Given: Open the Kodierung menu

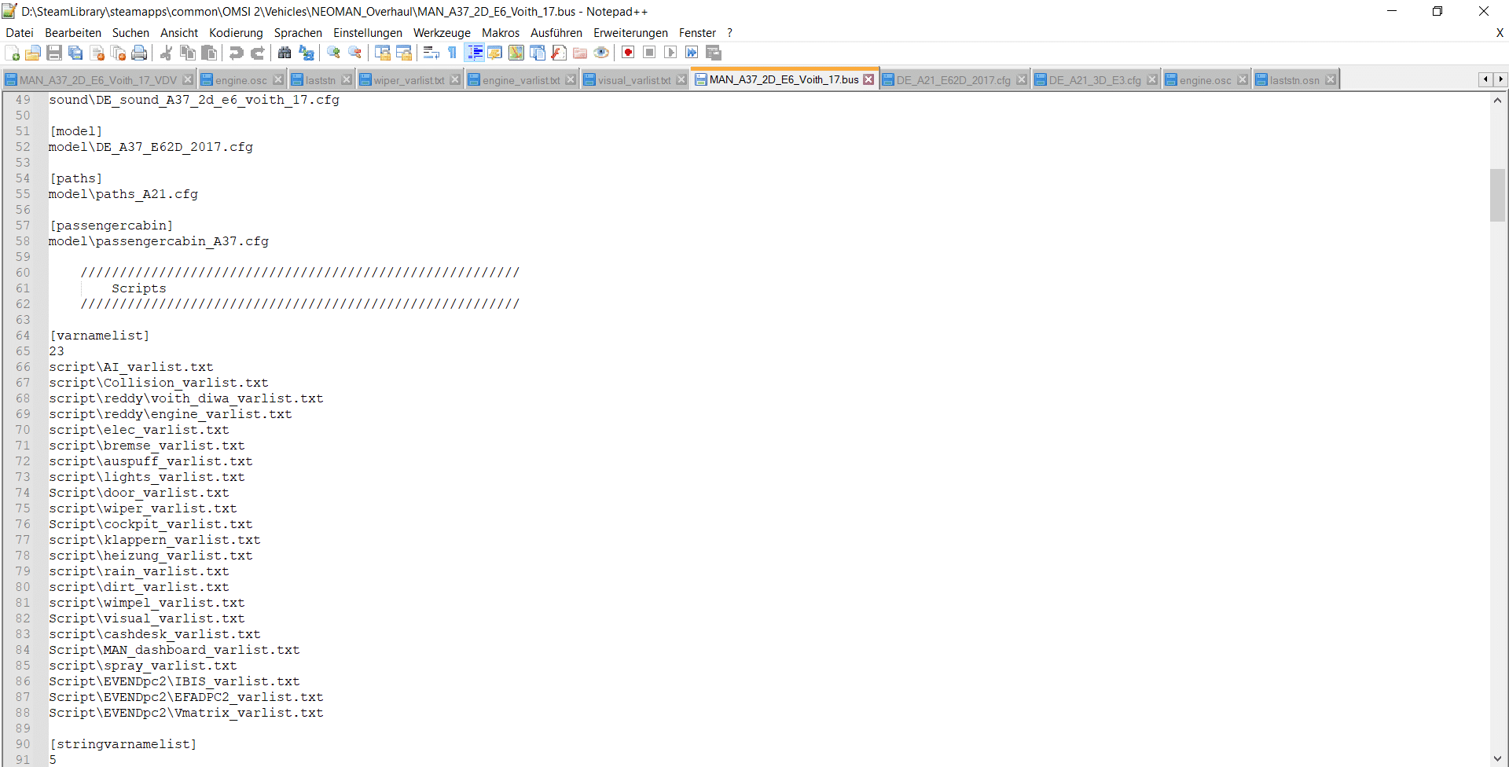Looking at the screenshot, I should click(x=236, y=33).
